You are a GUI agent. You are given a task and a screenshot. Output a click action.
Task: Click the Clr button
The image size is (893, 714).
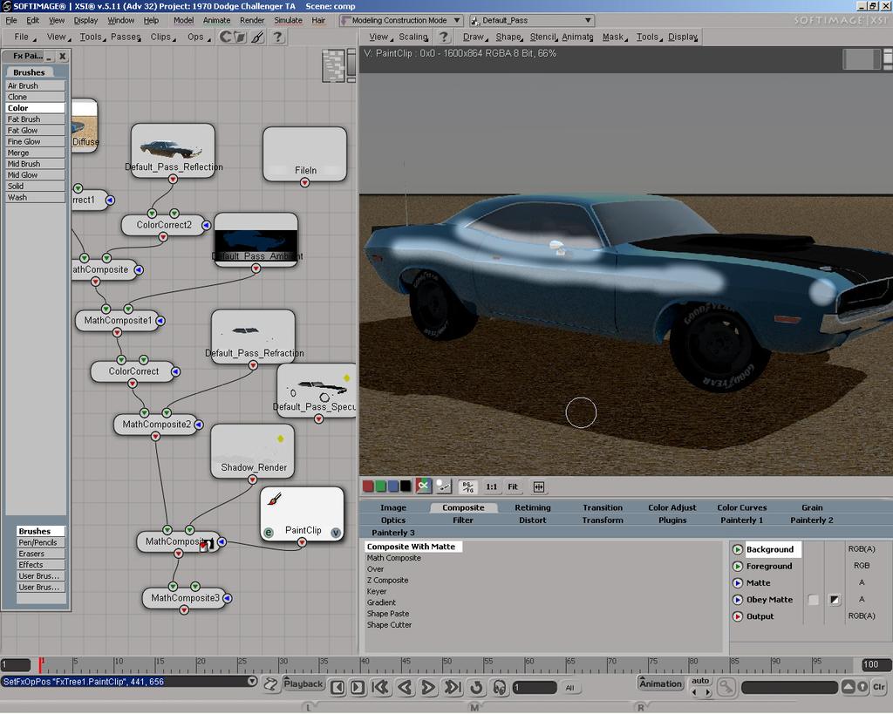click(879, 687)
